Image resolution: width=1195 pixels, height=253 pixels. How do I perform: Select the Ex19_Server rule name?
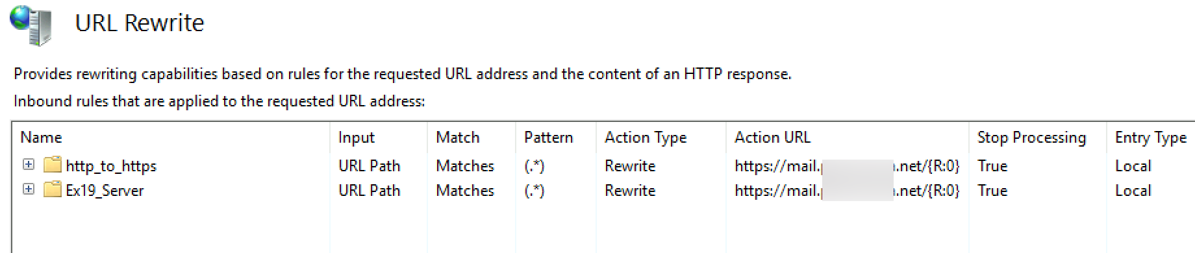pos(105,191)
